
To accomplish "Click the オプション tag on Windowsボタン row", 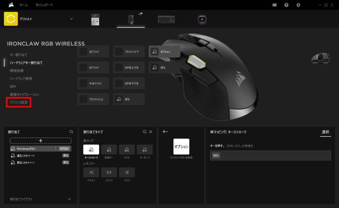I will click(64, 148).
